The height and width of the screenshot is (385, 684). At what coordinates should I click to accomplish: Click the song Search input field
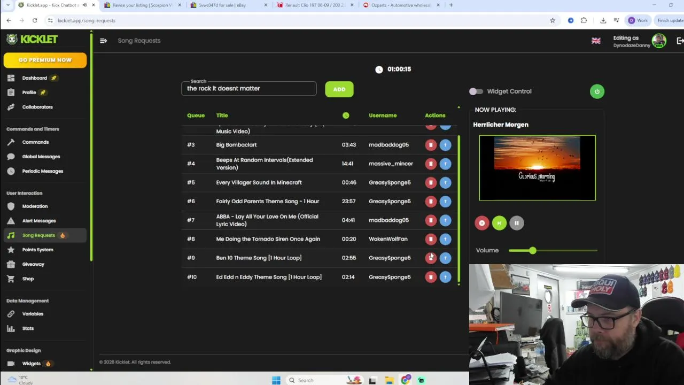249,89
